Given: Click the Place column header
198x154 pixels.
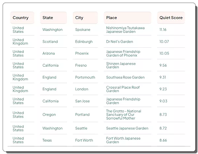Looking at the screenshot, I should [x=112, y=18].
